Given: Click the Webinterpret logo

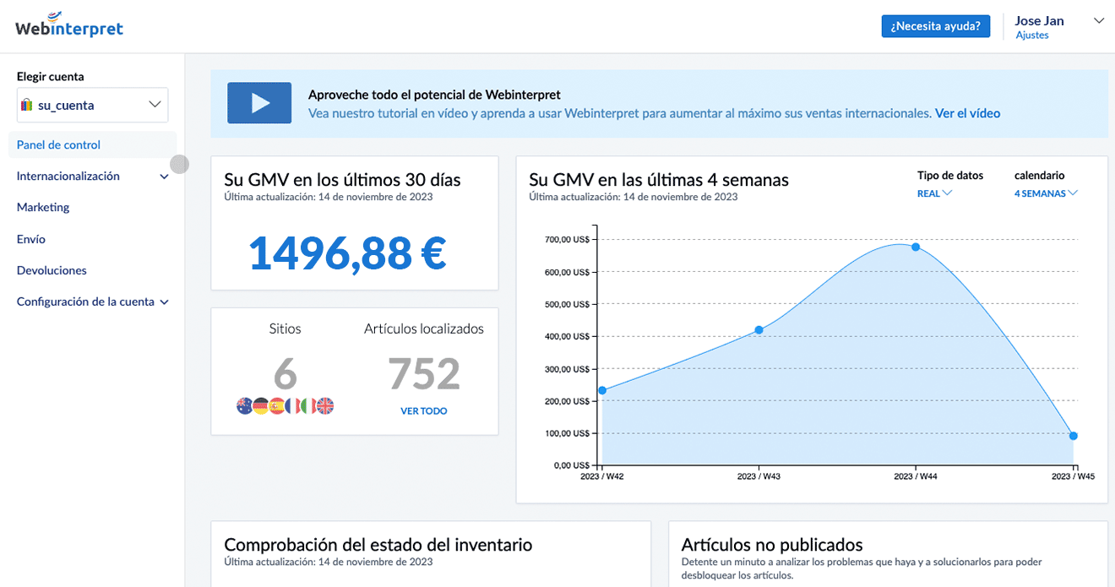Looking at the screenshot, I should (x=69, y=26).
